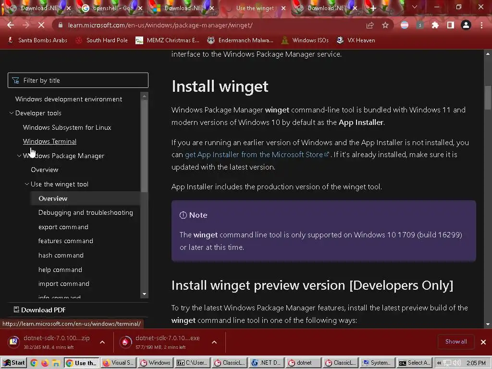
Task: Open the Endermanch Malware bookmark
Action: coord(240,40)
